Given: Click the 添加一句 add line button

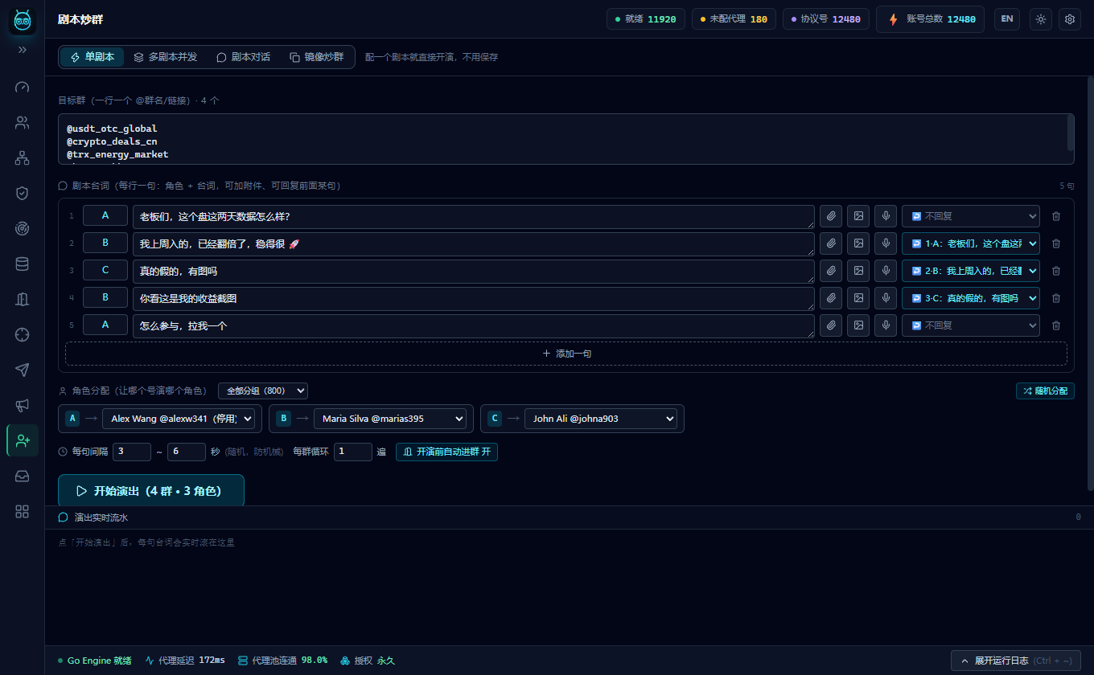Looking at the screenshot, I should [566, 354].
